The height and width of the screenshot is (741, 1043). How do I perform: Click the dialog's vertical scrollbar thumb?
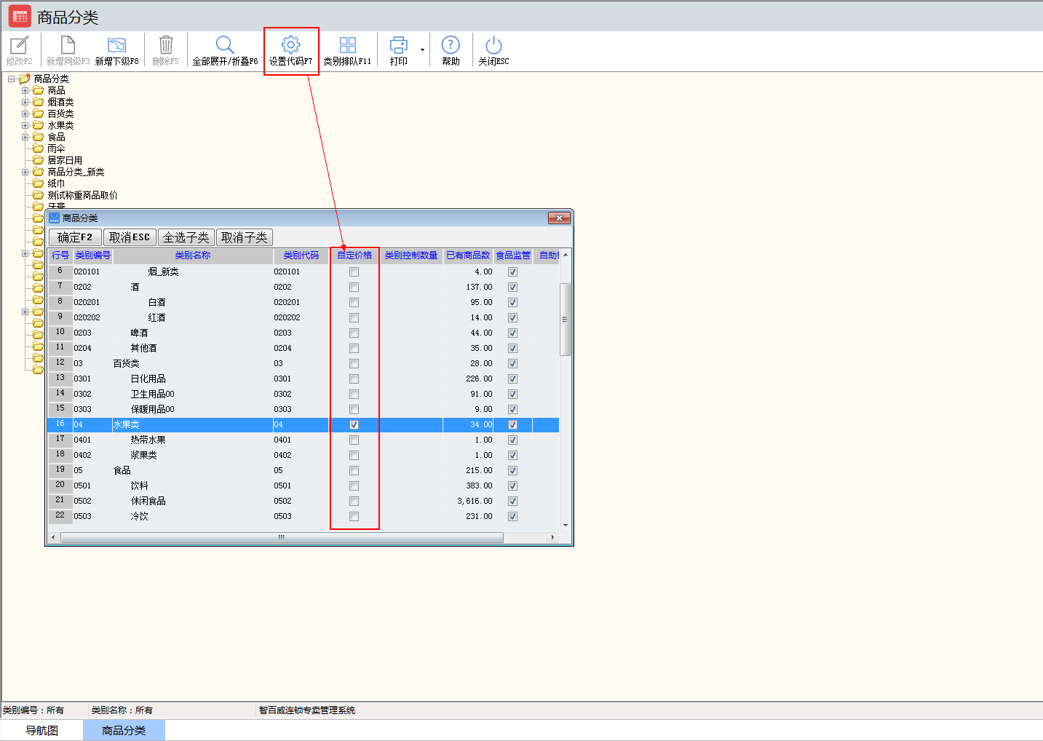[x=565, y=319]
